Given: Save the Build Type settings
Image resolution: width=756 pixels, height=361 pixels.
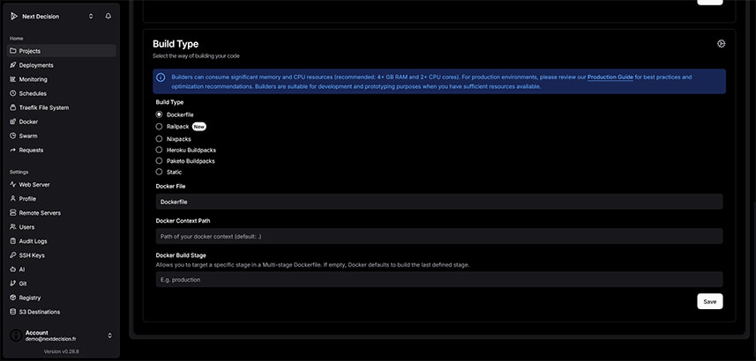Looking at the screenshot, I should (710, 301).
